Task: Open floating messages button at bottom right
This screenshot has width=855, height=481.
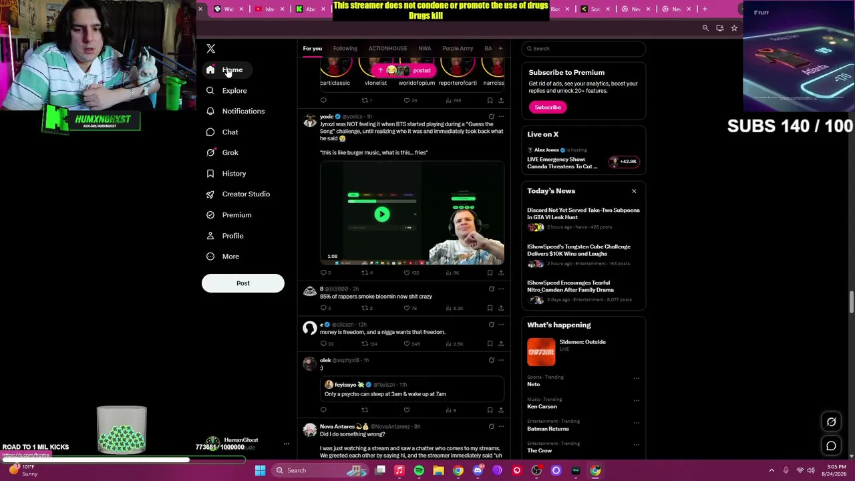Action: pyautogui.click(x=832, y=446)
